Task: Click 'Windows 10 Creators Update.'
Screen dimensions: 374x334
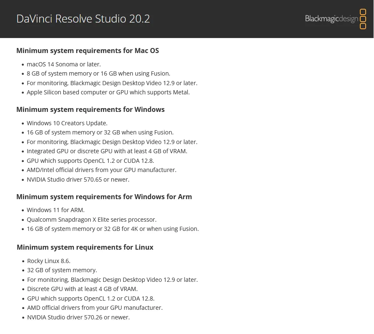Action: [67, 123]
